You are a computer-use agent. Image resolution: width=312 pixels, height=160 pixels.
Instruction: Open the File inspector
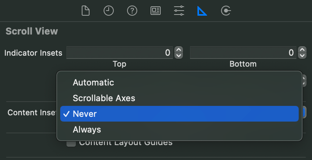(x=86, y=11)
